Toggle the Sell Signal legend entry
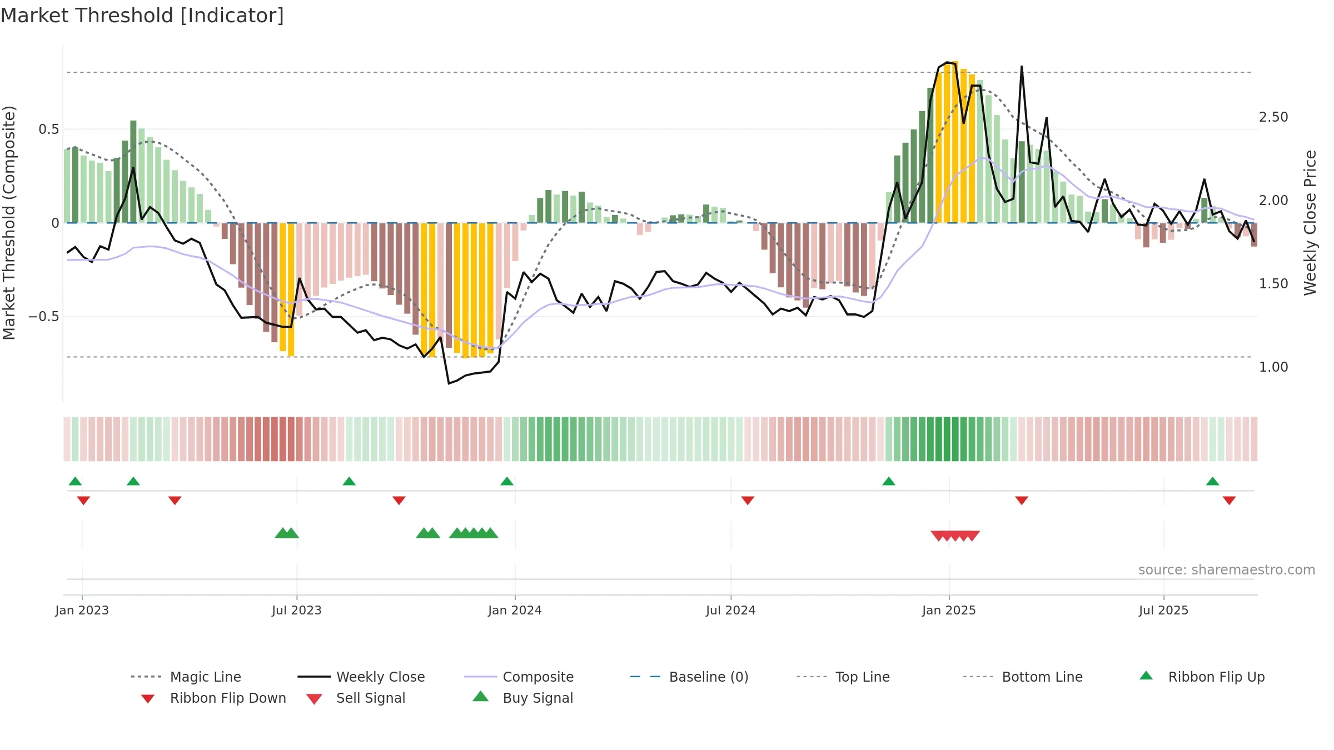1334x750 pixels. [356, 698]
